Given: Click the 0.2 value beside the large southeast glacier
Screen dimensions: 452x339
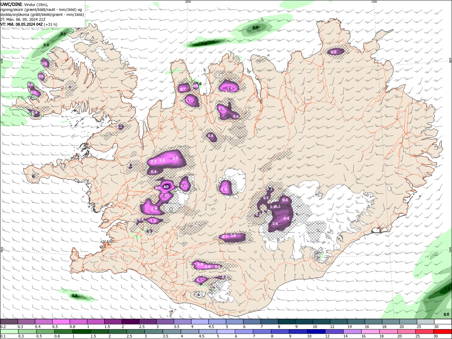Looking at the screenshot, I should tap(258, 214).
